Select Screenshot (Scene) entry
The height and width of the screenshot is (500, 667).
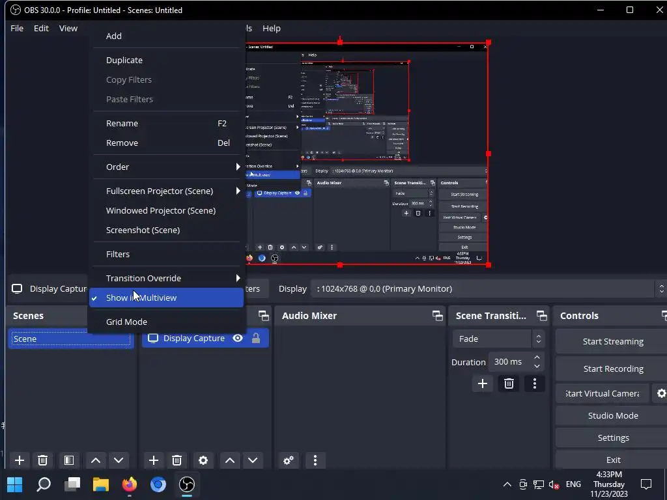coord(167,230)
